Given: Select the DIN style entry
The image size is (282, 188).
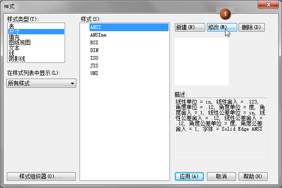Looking at the screenshot, I should [94, 50].
